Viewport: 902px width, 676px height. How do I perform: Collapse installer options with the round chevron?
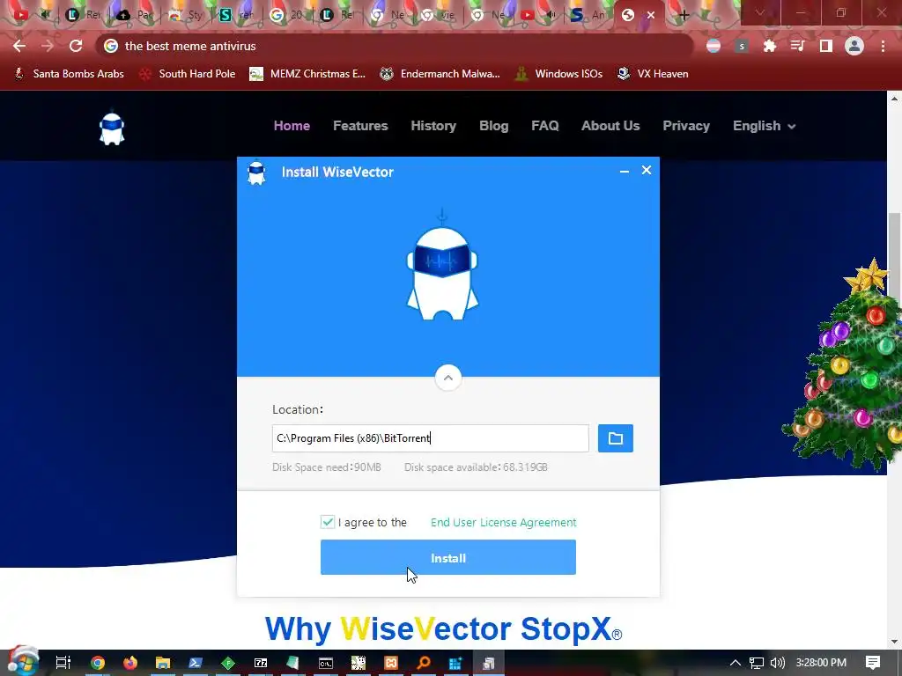click(x=448, y=378)
